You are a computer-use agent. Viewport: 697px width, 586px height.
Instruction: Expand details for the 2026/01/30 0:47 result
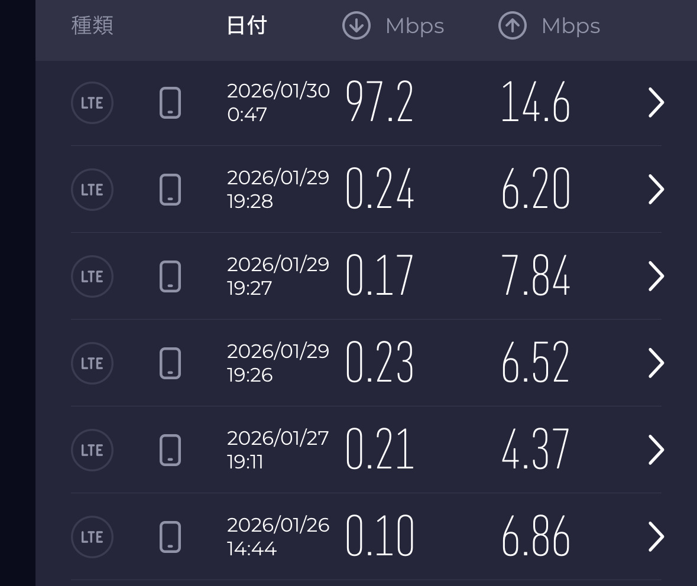pyautogui.click(x=656, y=103)
